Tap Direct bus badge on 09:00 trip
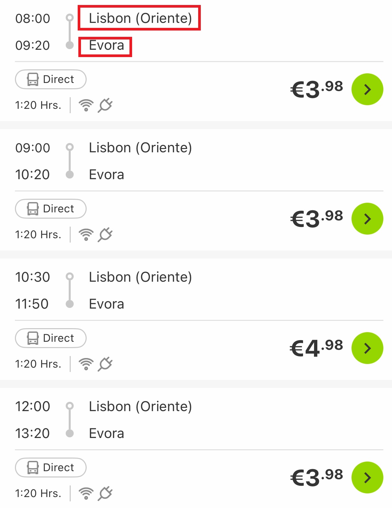Viewport: 392px width, 508px height. (x=51, y=209)
